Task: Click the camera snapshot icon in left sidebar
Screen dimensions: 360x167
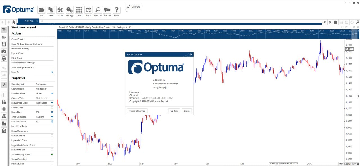Action: coord(4,51)
